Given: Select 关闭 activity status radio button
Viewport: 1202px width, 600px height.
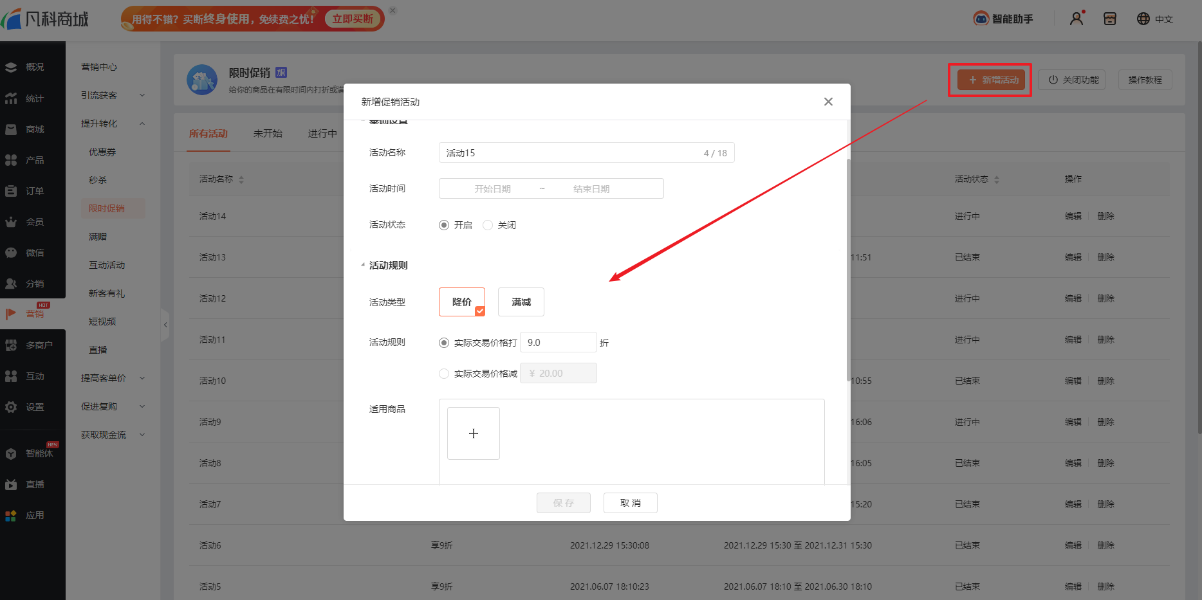Looking at the screenshot, I should tap(488, 225).
